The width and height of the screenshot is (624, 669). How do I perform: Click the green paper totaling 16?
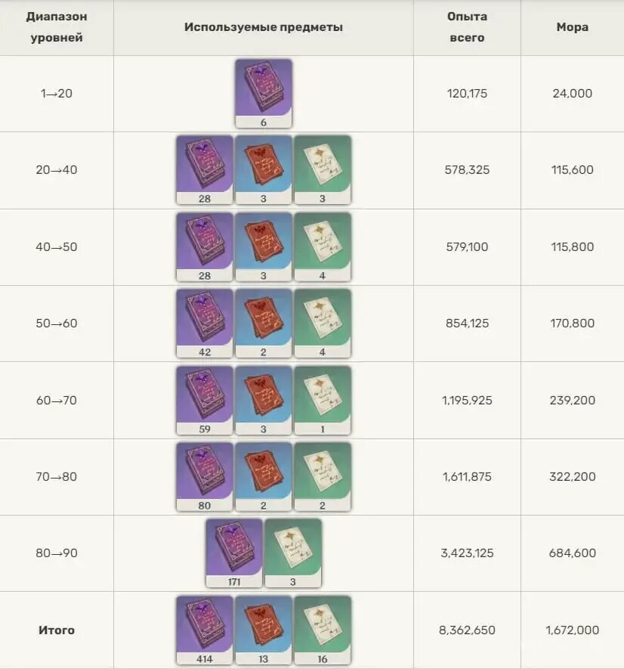pos(323,630)
